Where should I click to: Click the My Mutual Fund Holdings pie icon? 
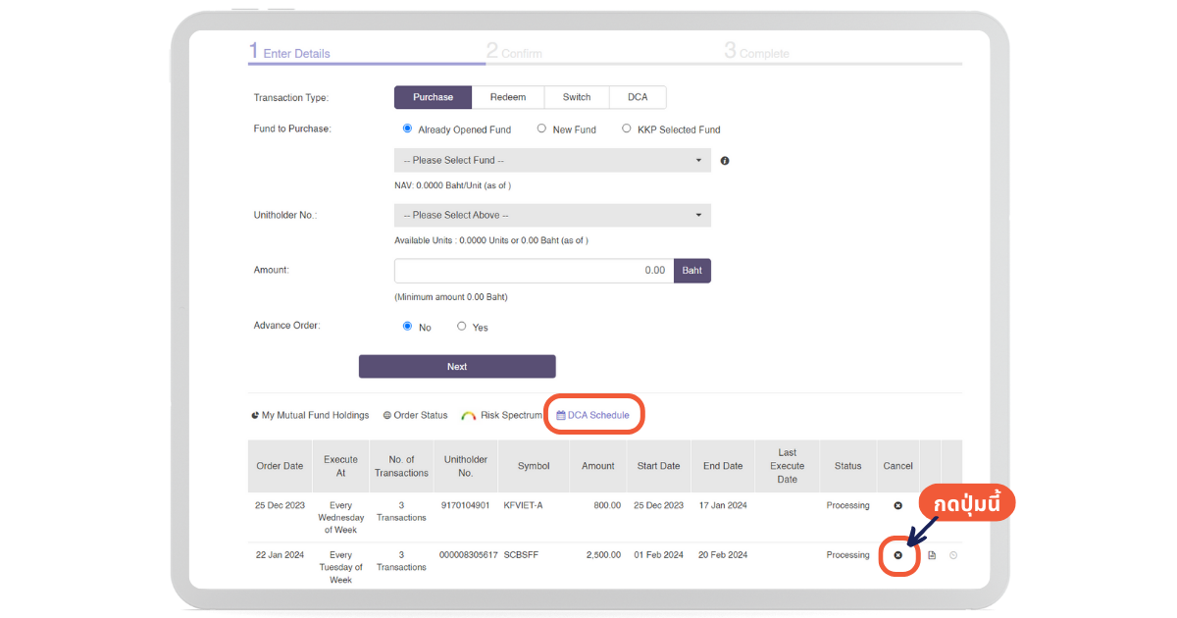point(255,416)
